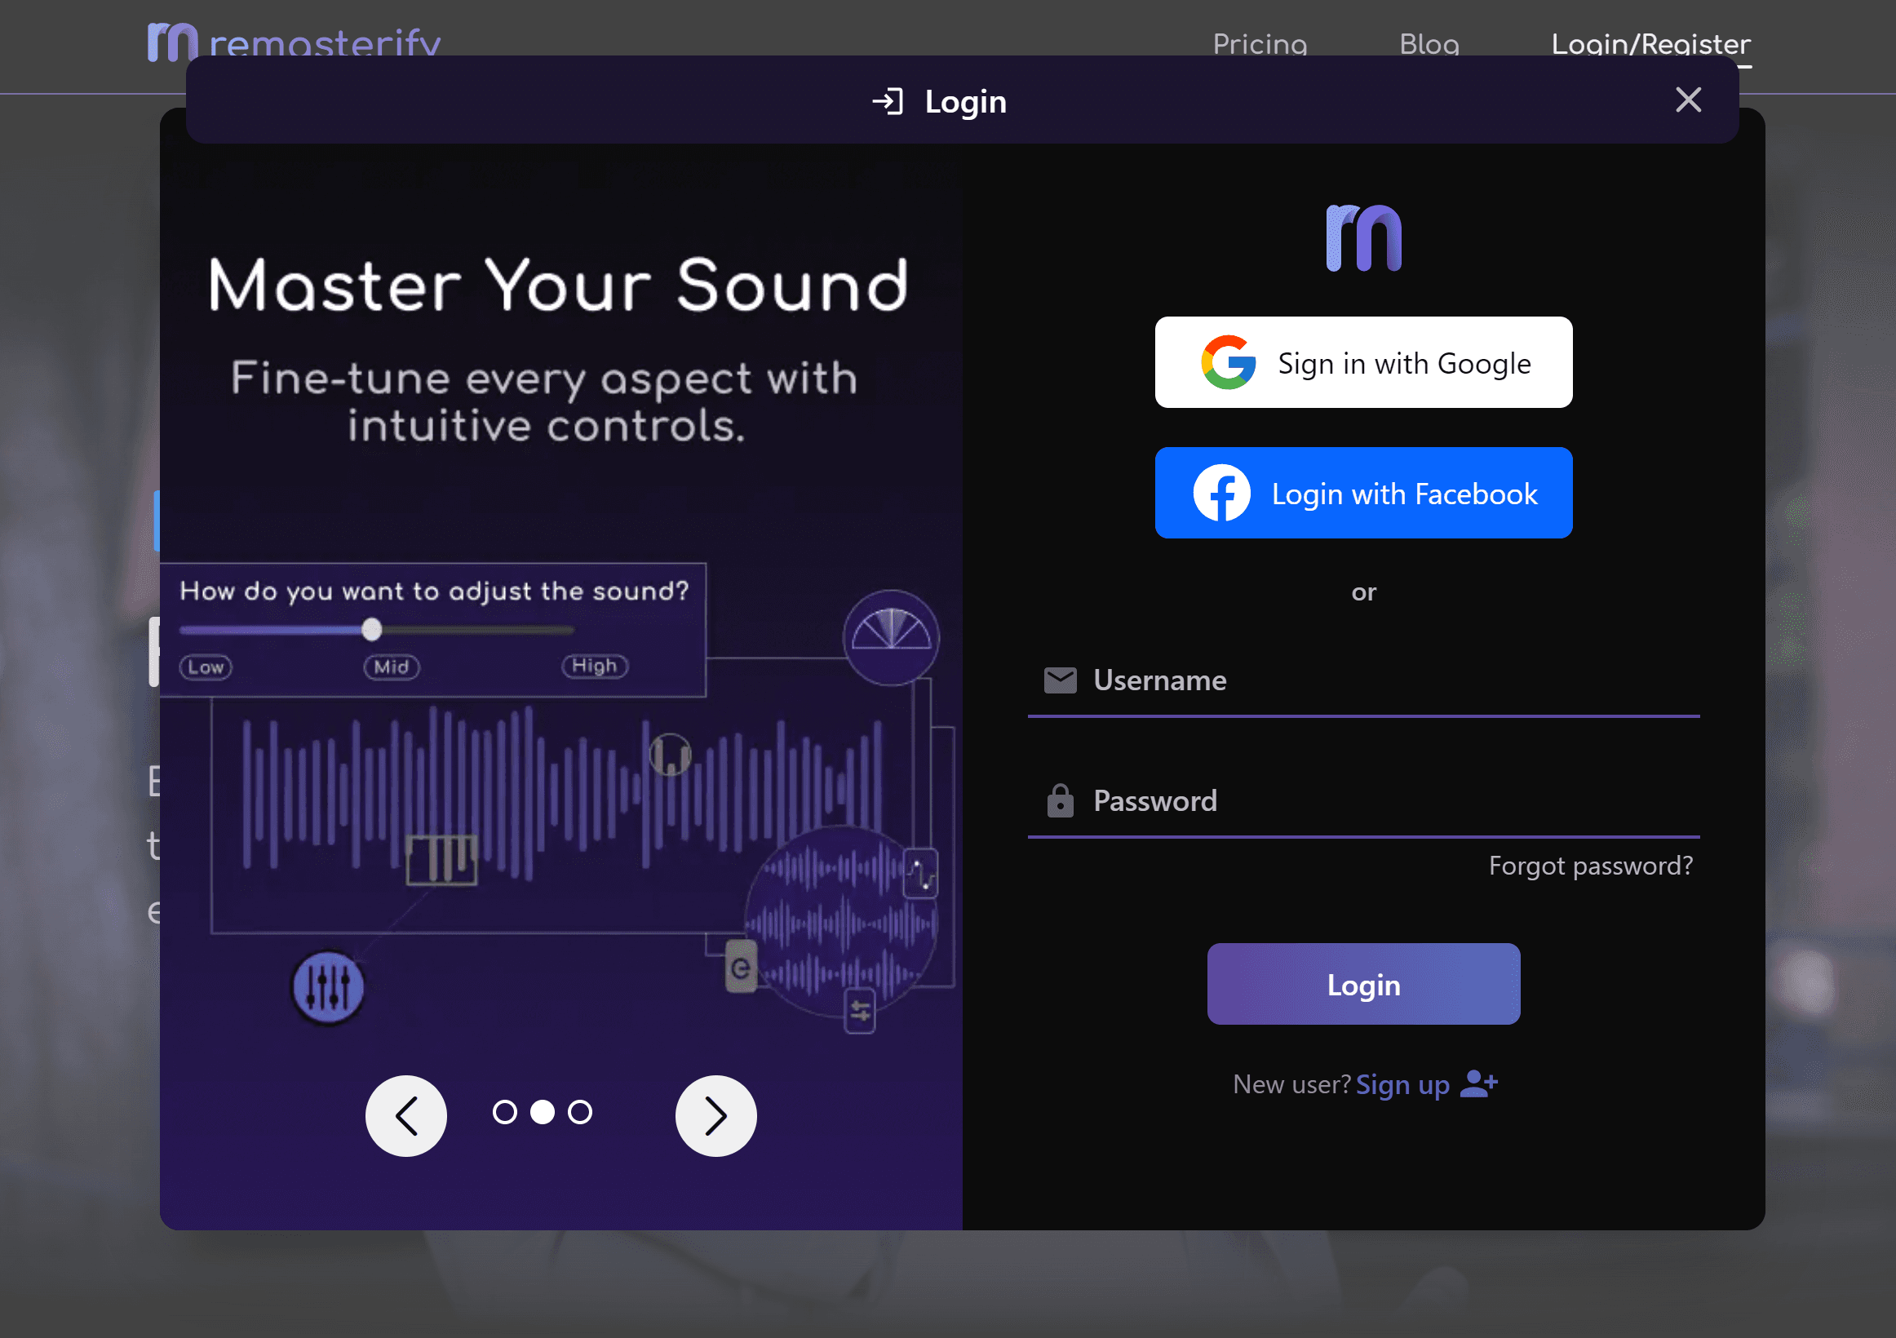
Task: Click the Forgot password? link
Action: [x=1589, y=865]
